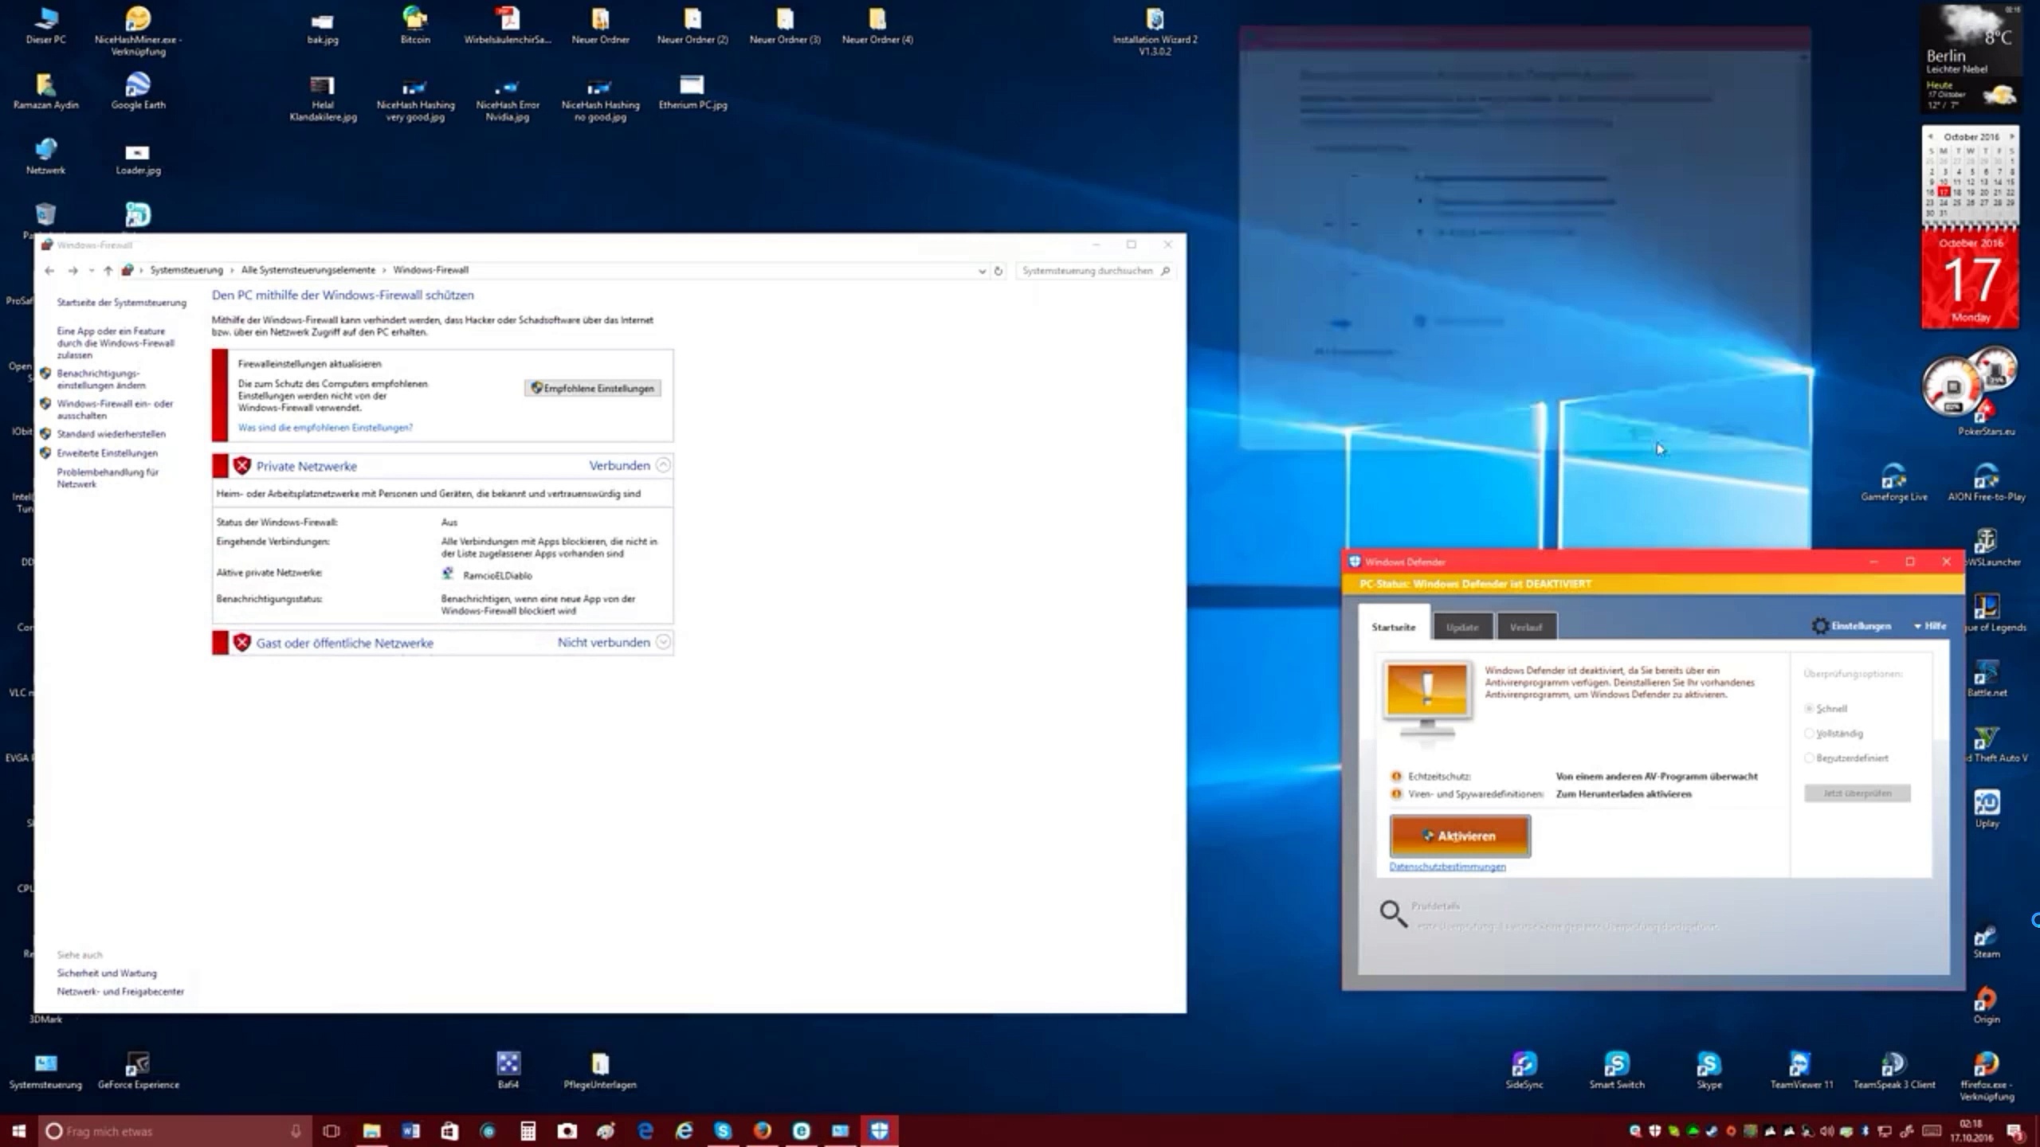Viewport: 2040px width, 1147px height.
Task: Open the address bar history dropdown arrow
Action: click(x=982, y=271)
